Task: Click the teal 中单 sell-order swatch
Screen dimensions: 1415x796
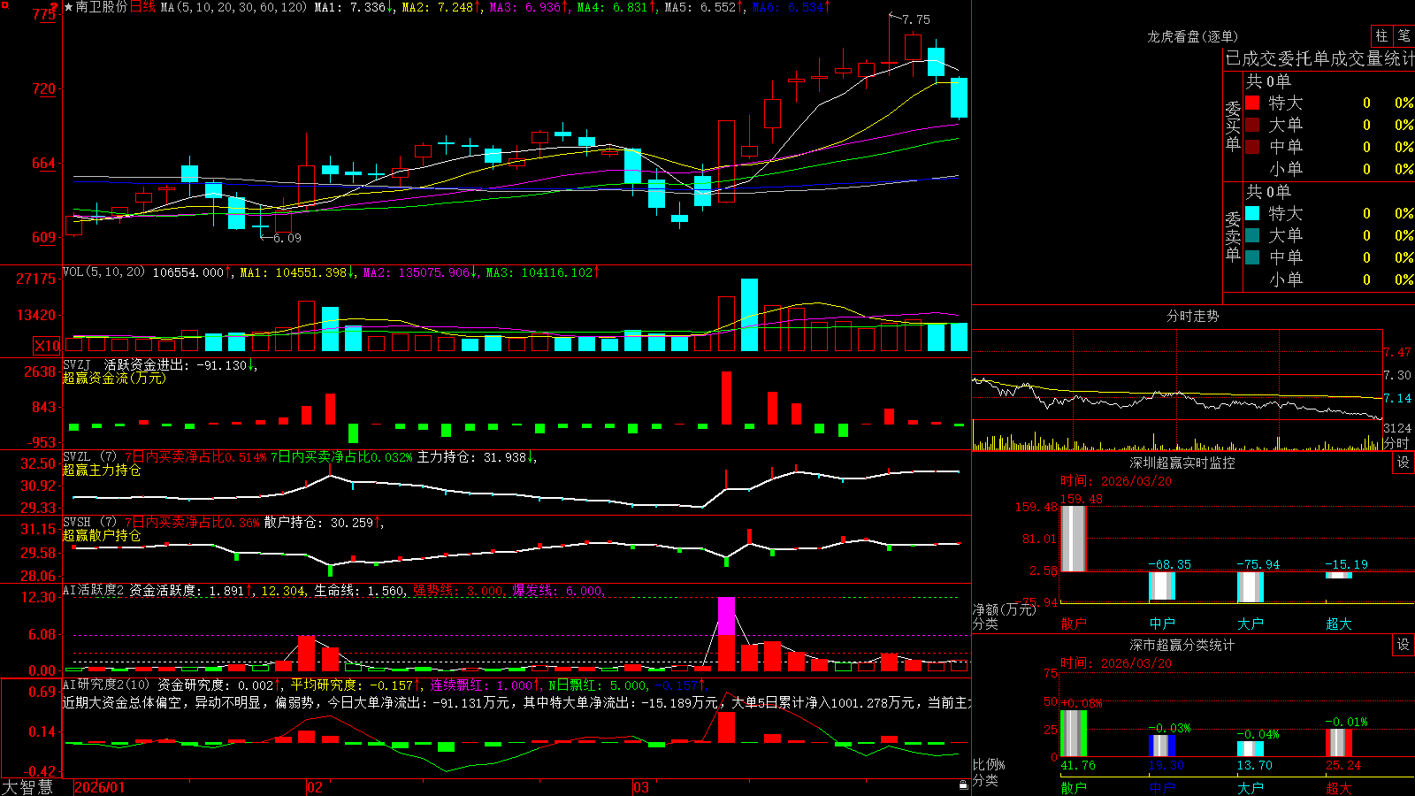Action: pos(1252,257)
